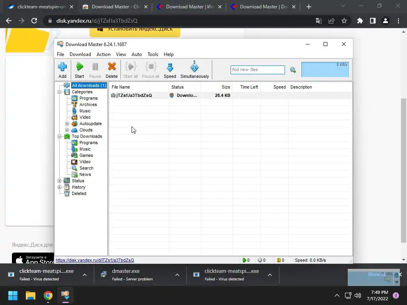The height and width of the screenshot is (305, 407).
Task: Click the Start all toolbar icon
Action: (130, 70)
